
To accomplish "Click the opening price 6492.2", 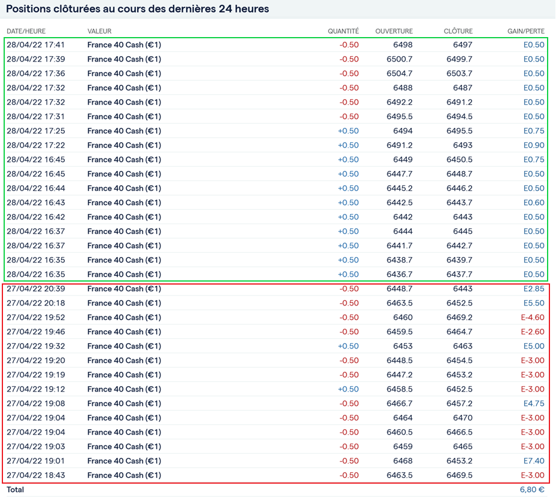I will pos(400,102).
